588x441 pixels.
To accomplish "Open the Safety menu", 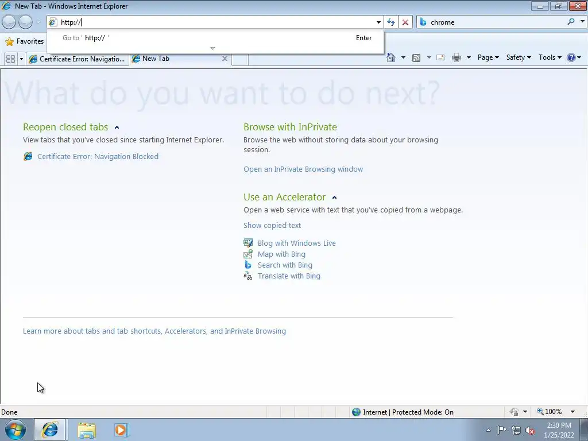I will pyautogui.click(x=519, y=57).
